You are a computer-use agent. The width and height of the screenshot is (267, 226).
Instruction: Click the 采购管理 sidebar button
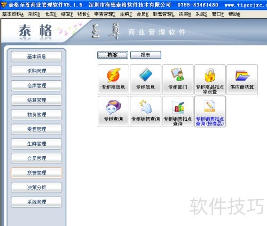tap(36, 71)
